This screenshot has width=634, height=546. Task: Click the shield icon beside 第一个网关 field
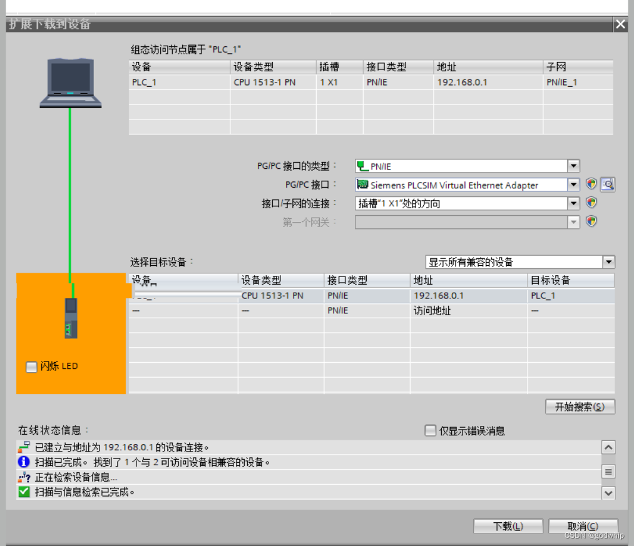pyautogui.click(x=591, y=221)
